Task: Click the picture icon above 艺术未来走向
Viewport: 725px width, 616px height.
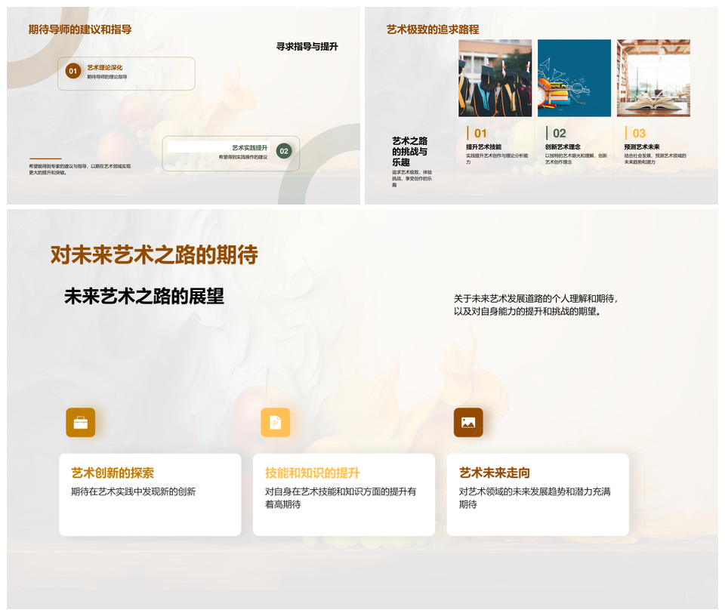Action: coord(468,423)
